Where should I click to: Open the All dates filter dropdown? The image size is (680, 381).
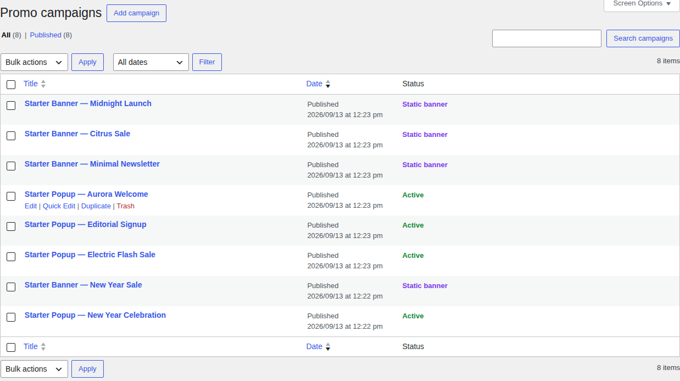click(x=151, y=62)
